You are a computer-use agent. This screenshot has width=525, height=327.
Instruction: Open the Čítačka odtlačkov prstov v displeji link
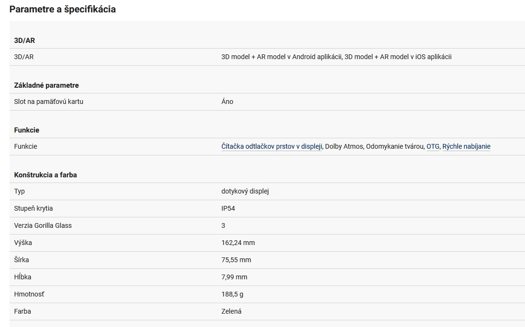point(272,146)
